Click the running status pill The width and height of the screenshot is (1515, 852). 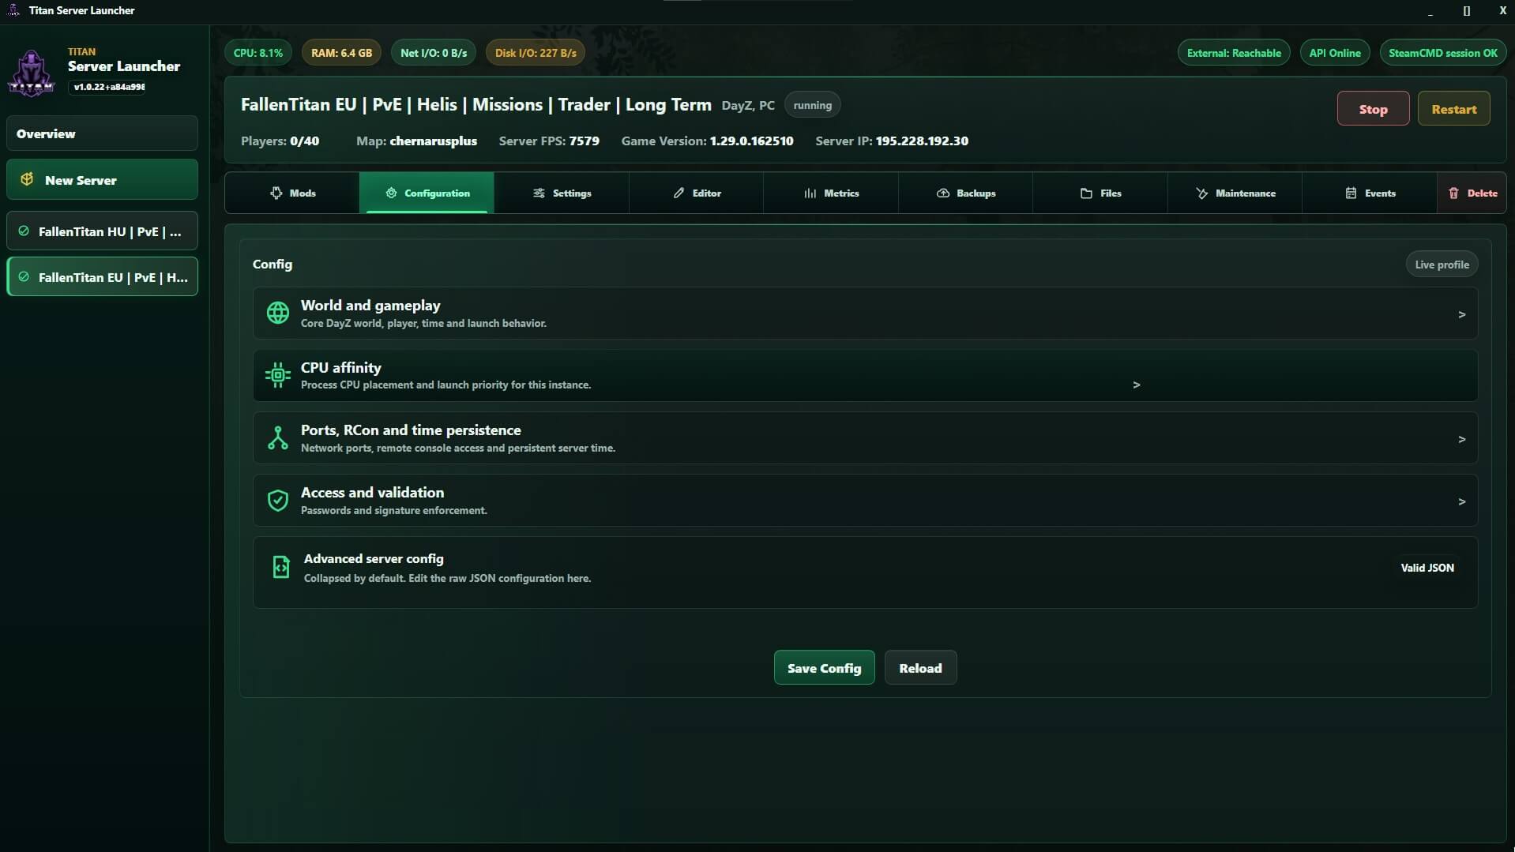click(x=812, y=105)
